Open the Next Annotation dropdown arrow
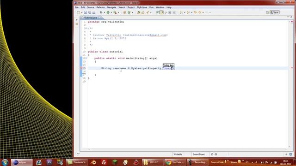Image resolution: width=296 pixels, height=166 pixels. click(x=185, y=12)
